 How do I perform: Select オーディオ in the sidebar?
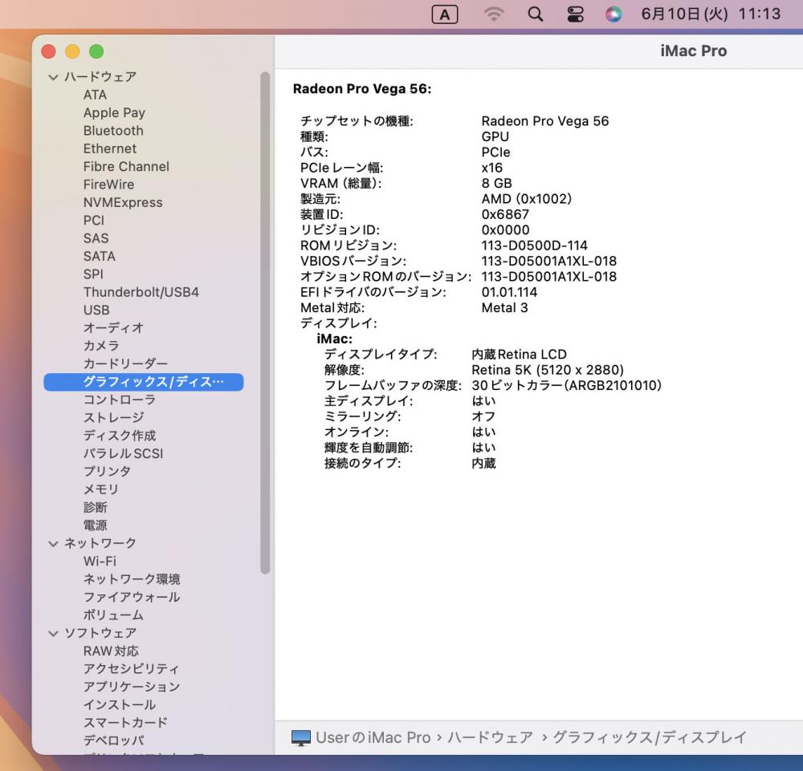113,328
